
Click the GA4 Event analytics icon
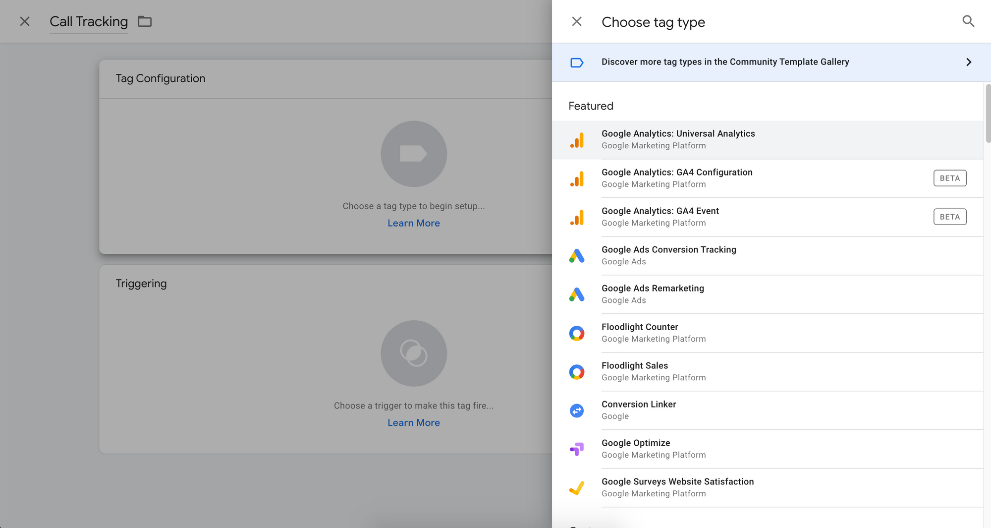point(577,217)
